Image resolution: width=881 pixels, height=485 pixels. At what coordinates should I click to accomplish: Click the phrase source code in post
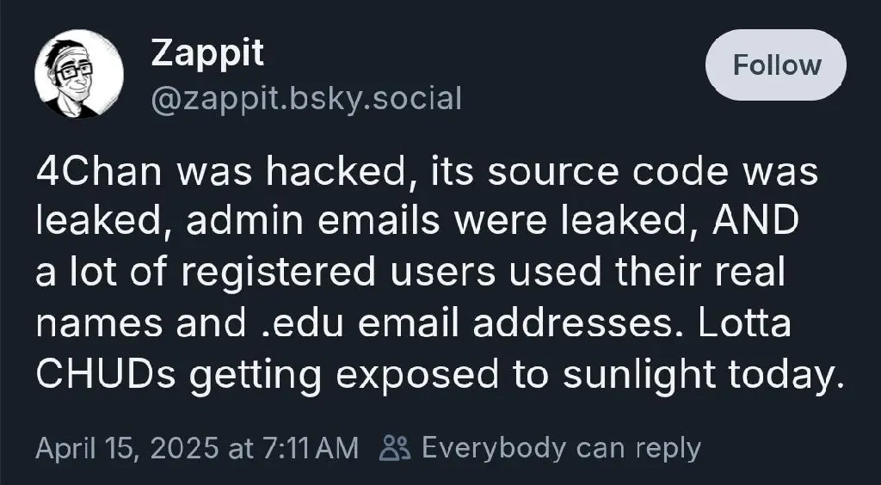608,171
